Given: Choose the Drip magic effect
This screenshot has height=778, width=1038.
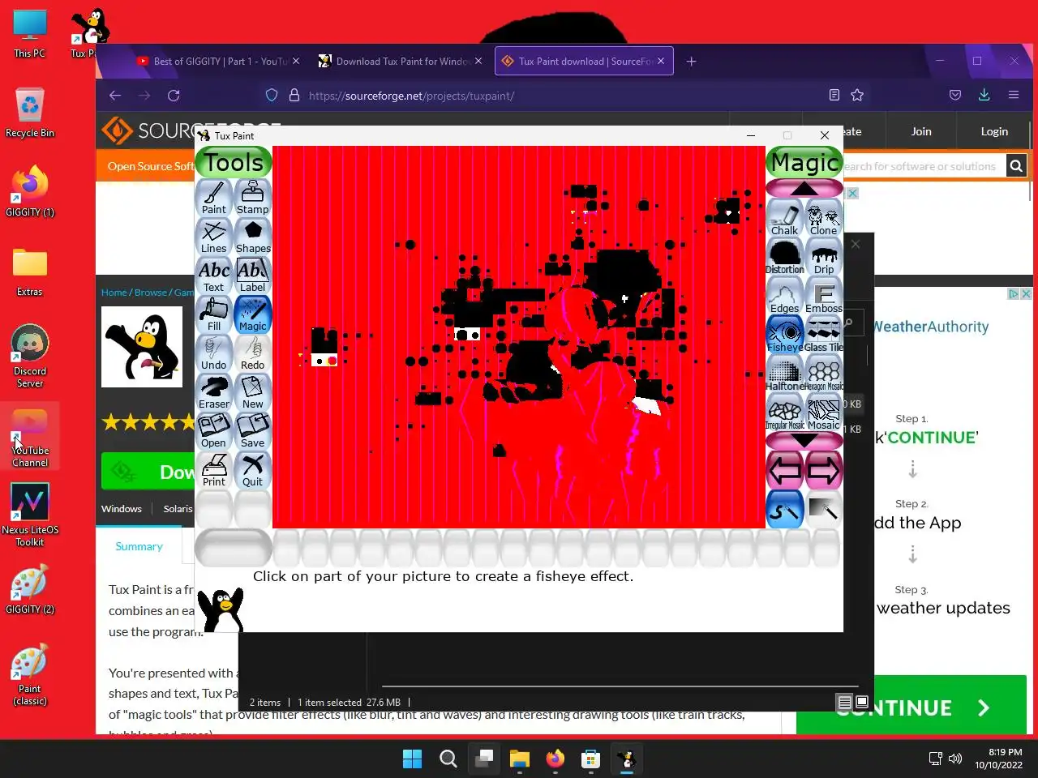Looking at the screenshot, I should (824, 257).
